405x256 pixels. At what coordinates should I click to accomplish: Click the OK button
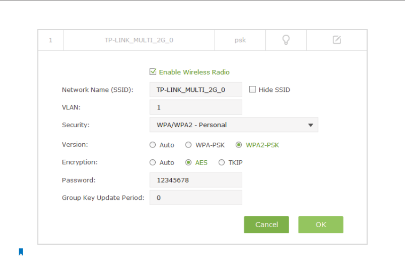(x=321, y=224)
